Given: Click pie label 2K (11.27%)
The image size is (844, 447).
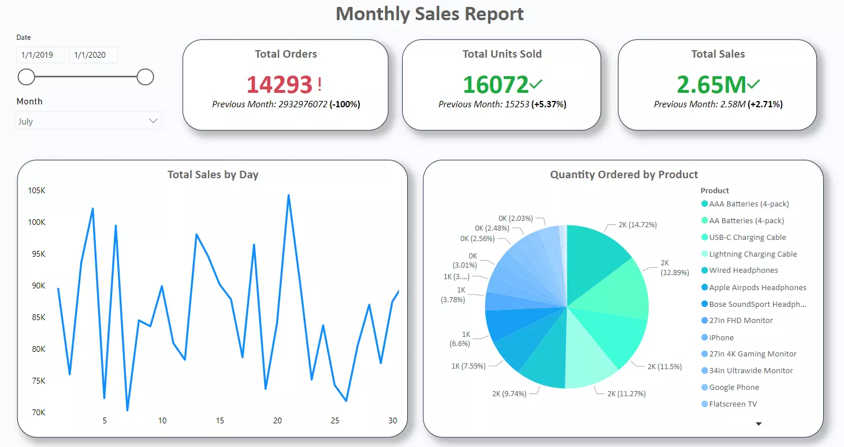Looking at the screenshot, I should tap(626, 393).
